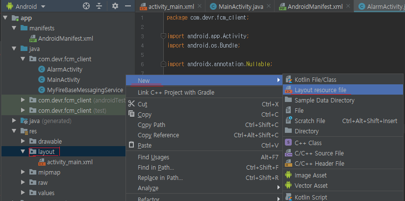
Task: Expand the drawable folder
Action: click(23, 142)
